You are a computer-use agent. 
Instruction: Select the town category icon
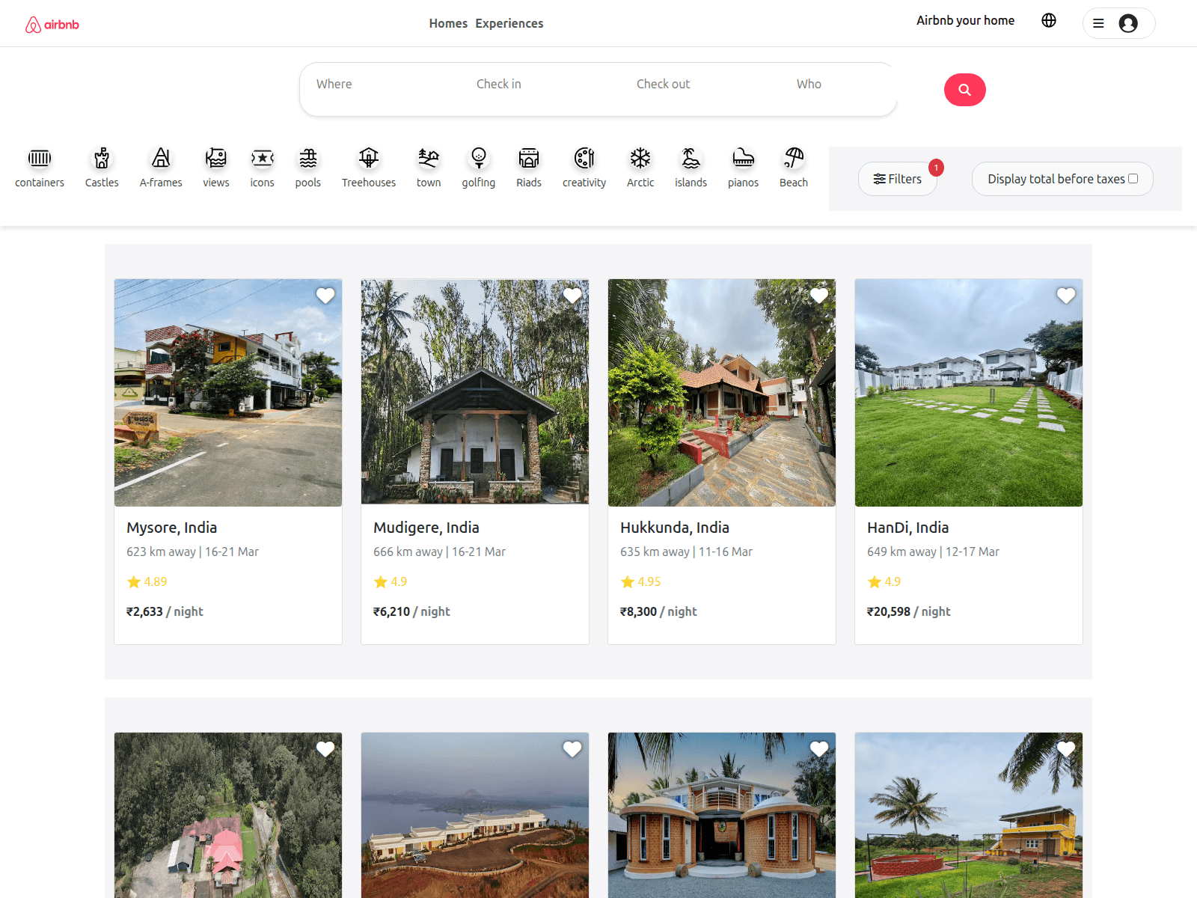point(429,158)
